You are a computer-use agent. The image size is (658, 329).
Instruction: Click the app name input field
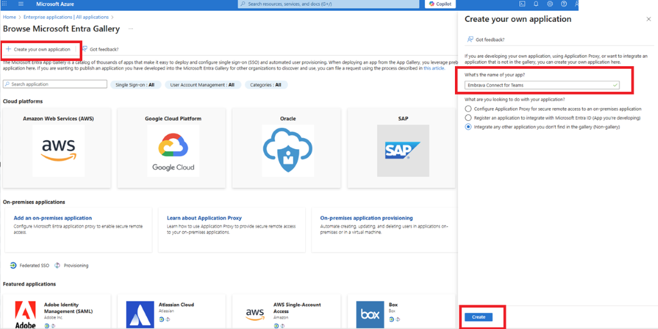point(542,85)
